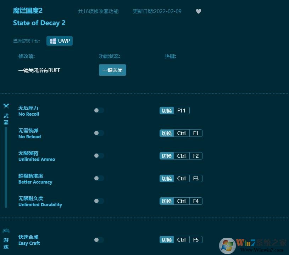Click the 一键关闭所有BUFF label

[39, 70]
